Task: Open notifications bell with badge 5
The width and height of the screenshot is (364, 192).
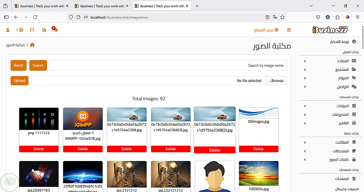Action: coord(55,29)
